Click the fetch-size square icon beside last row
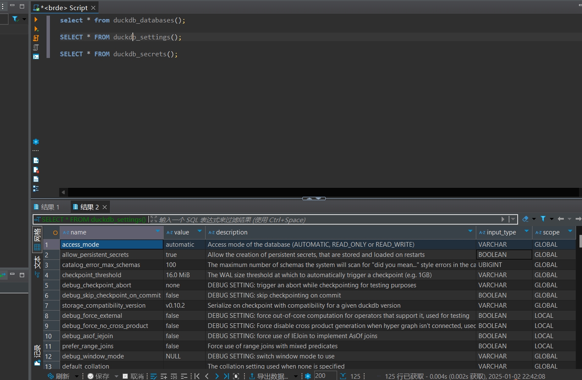Viewport: 582px width, 380px height. click(236, 376)
